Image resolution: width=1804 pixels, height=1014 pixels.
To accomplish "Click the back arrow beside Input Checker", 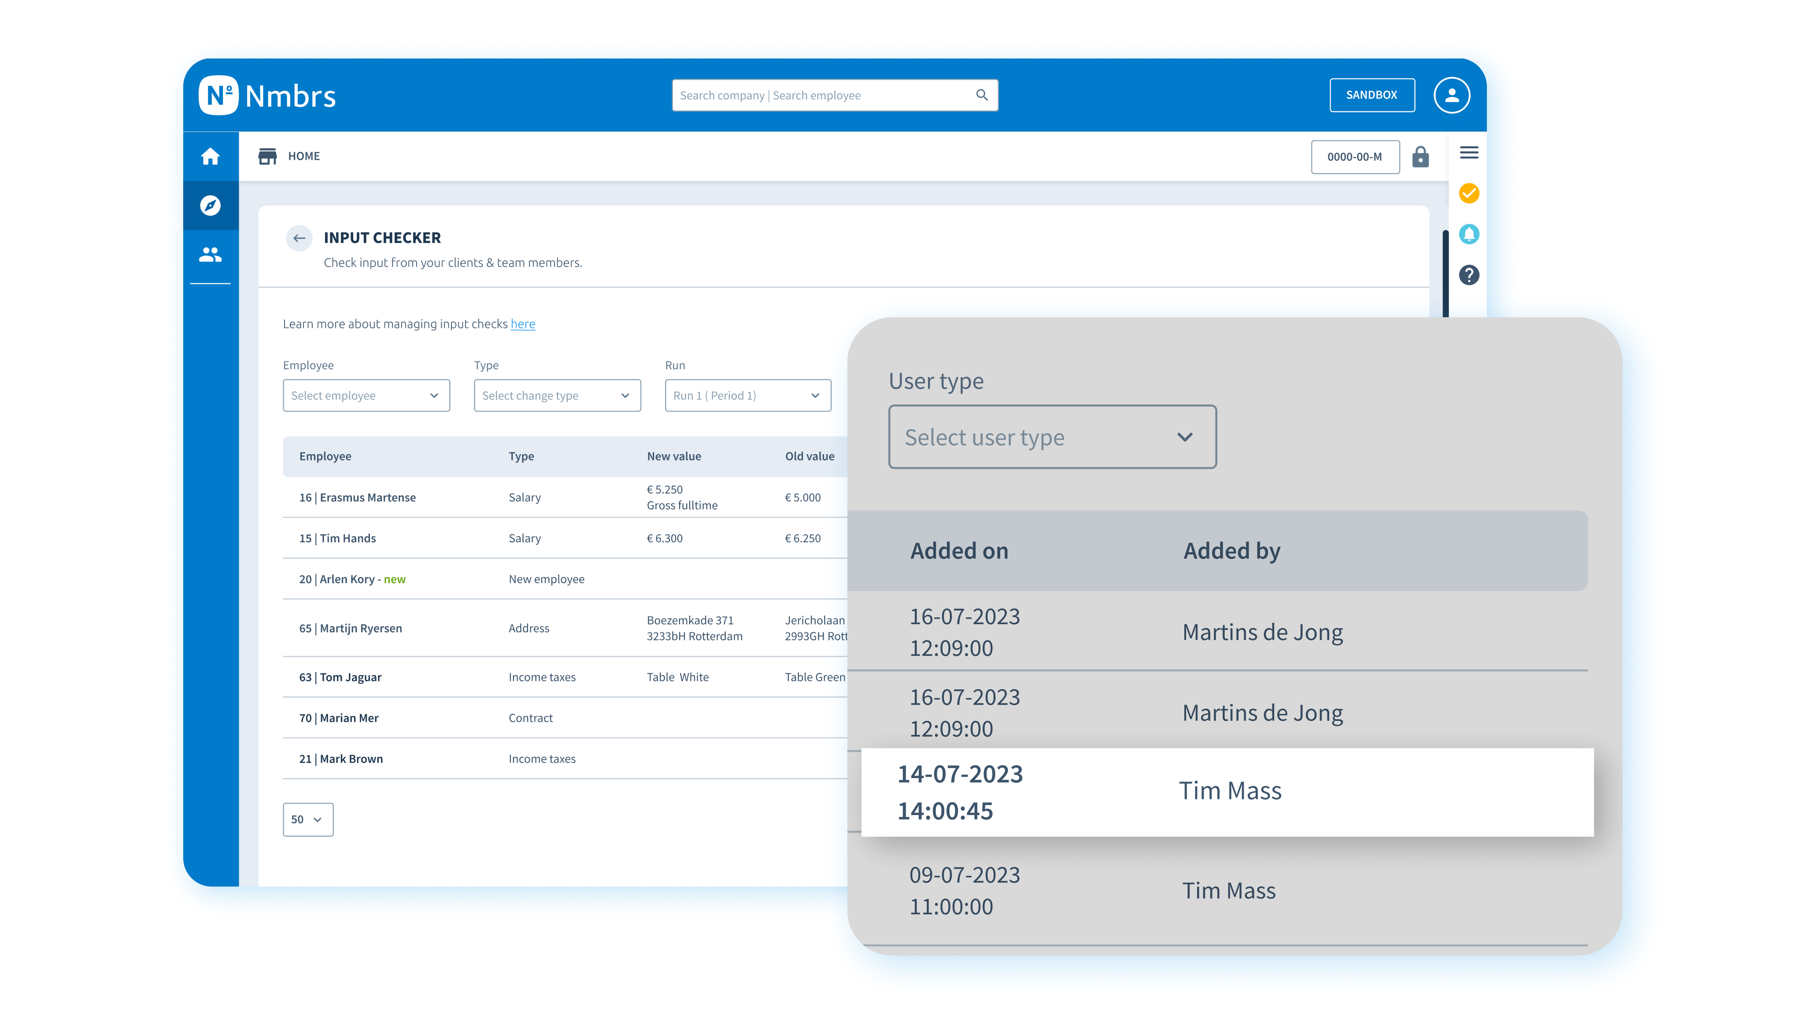I will (299, 238).
